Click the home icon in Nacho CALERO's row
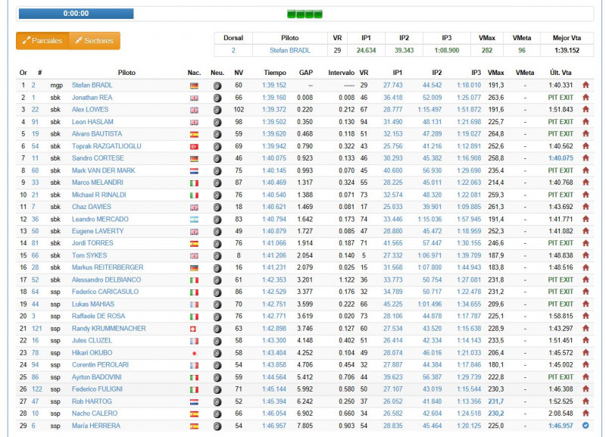606x437 pixels. (x=586, y=414)
